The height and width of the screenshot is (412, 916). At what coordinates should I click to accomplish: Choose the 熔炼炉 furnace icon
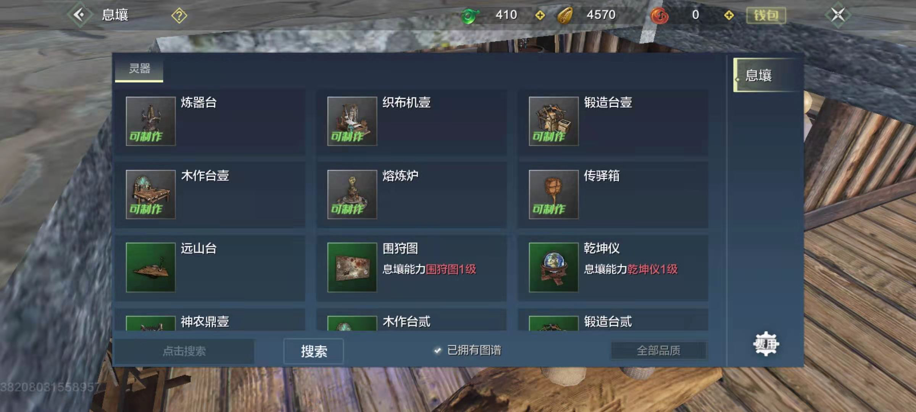pyautogui.click(x=352, y=194)
